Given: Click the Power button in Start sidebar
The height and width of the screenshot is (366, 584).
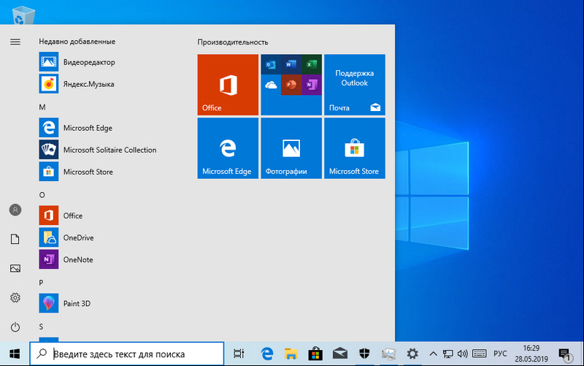Looking at the screenshot, I should pyautogui.click(x=15, y=327).
